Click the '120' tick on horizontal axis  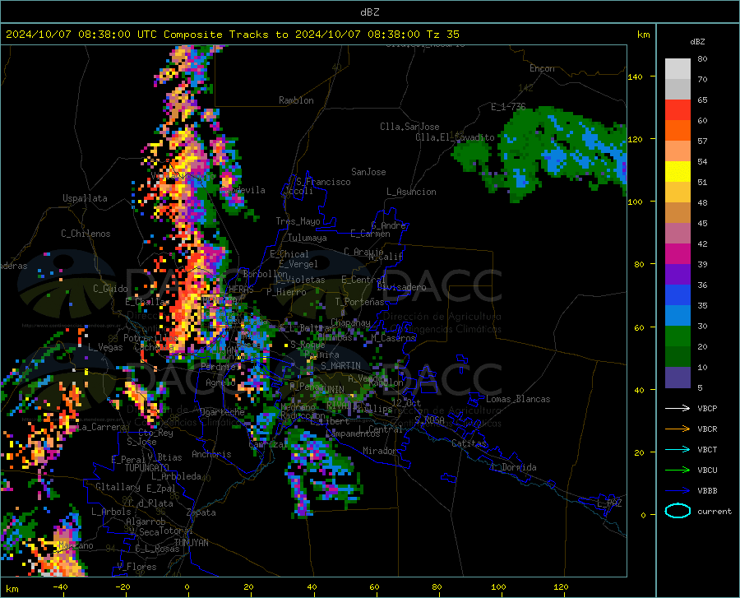pyautogui.click(x=561, y=586)
